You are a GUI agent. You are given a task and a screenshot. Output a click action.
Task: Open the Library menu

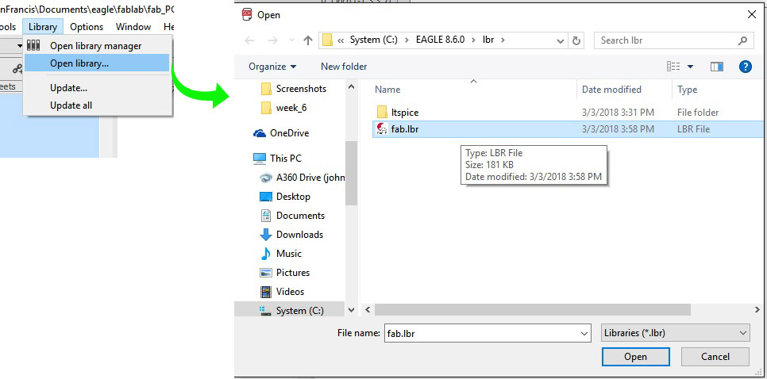[x=43, y=27]
